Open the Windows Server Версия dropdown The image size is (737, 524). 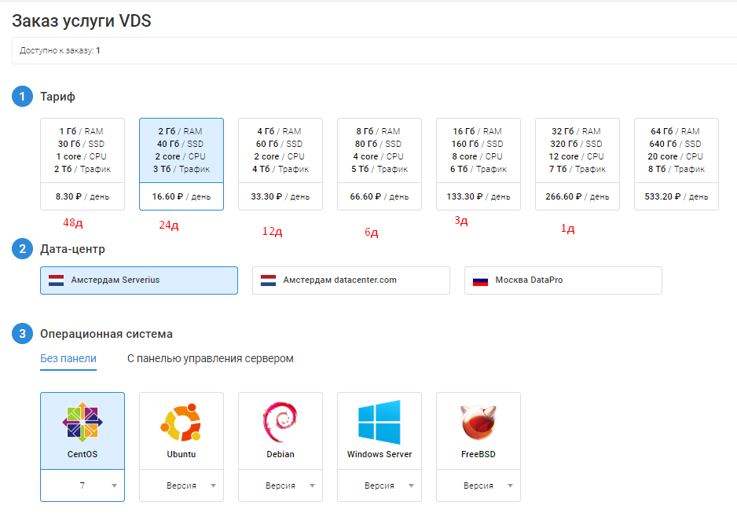[379, 486]
